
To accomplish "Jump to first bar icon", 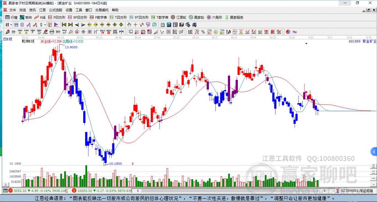I will [64, 25].
